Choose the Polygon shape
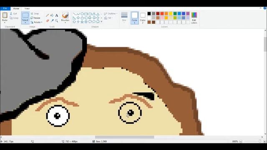267x150 pixels. tap(94, 14)
